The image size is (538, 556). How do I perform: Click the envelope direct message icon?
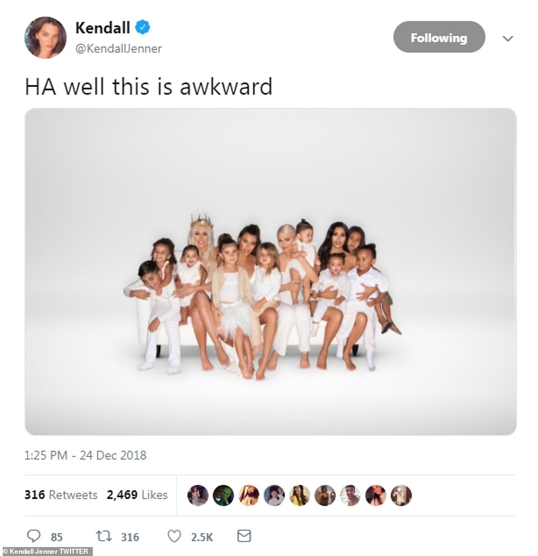point(244,536)
